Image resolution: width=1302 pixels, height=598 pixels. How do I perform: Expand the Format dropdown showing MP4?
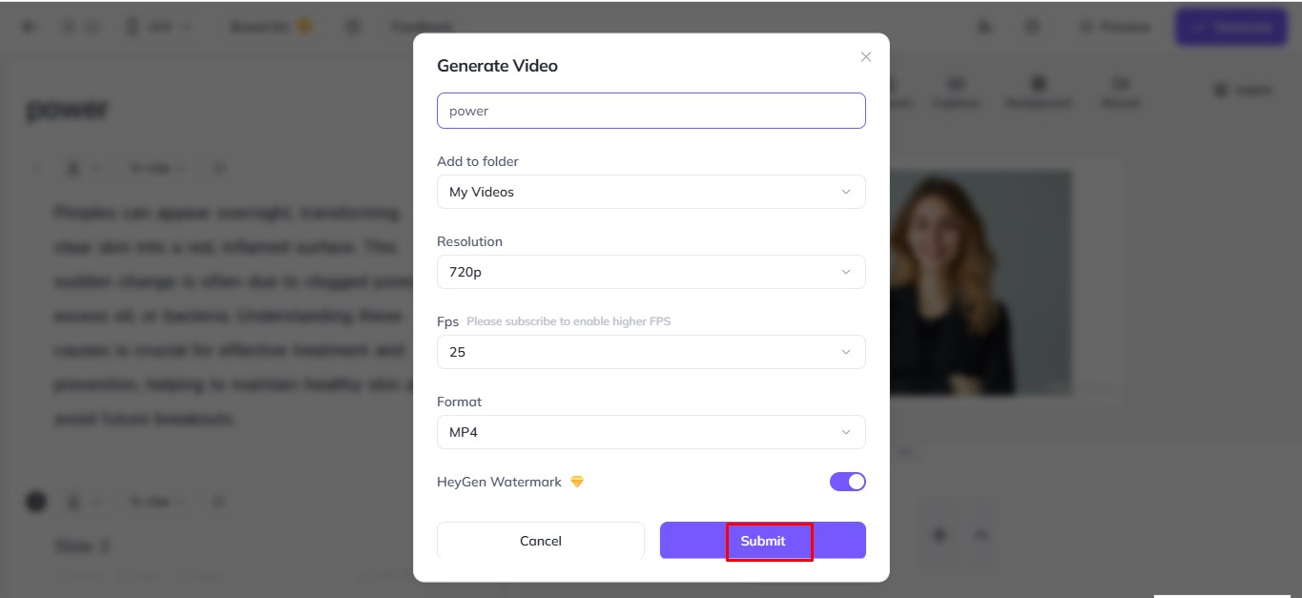coord(651,432)
